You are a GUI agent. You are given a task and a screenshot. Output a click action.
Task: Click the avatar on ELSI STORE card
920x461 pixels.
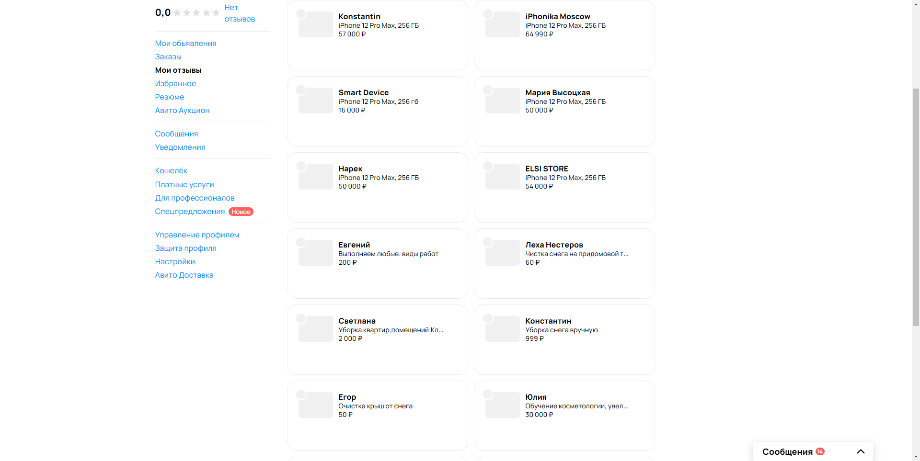(x=488, y=166)
